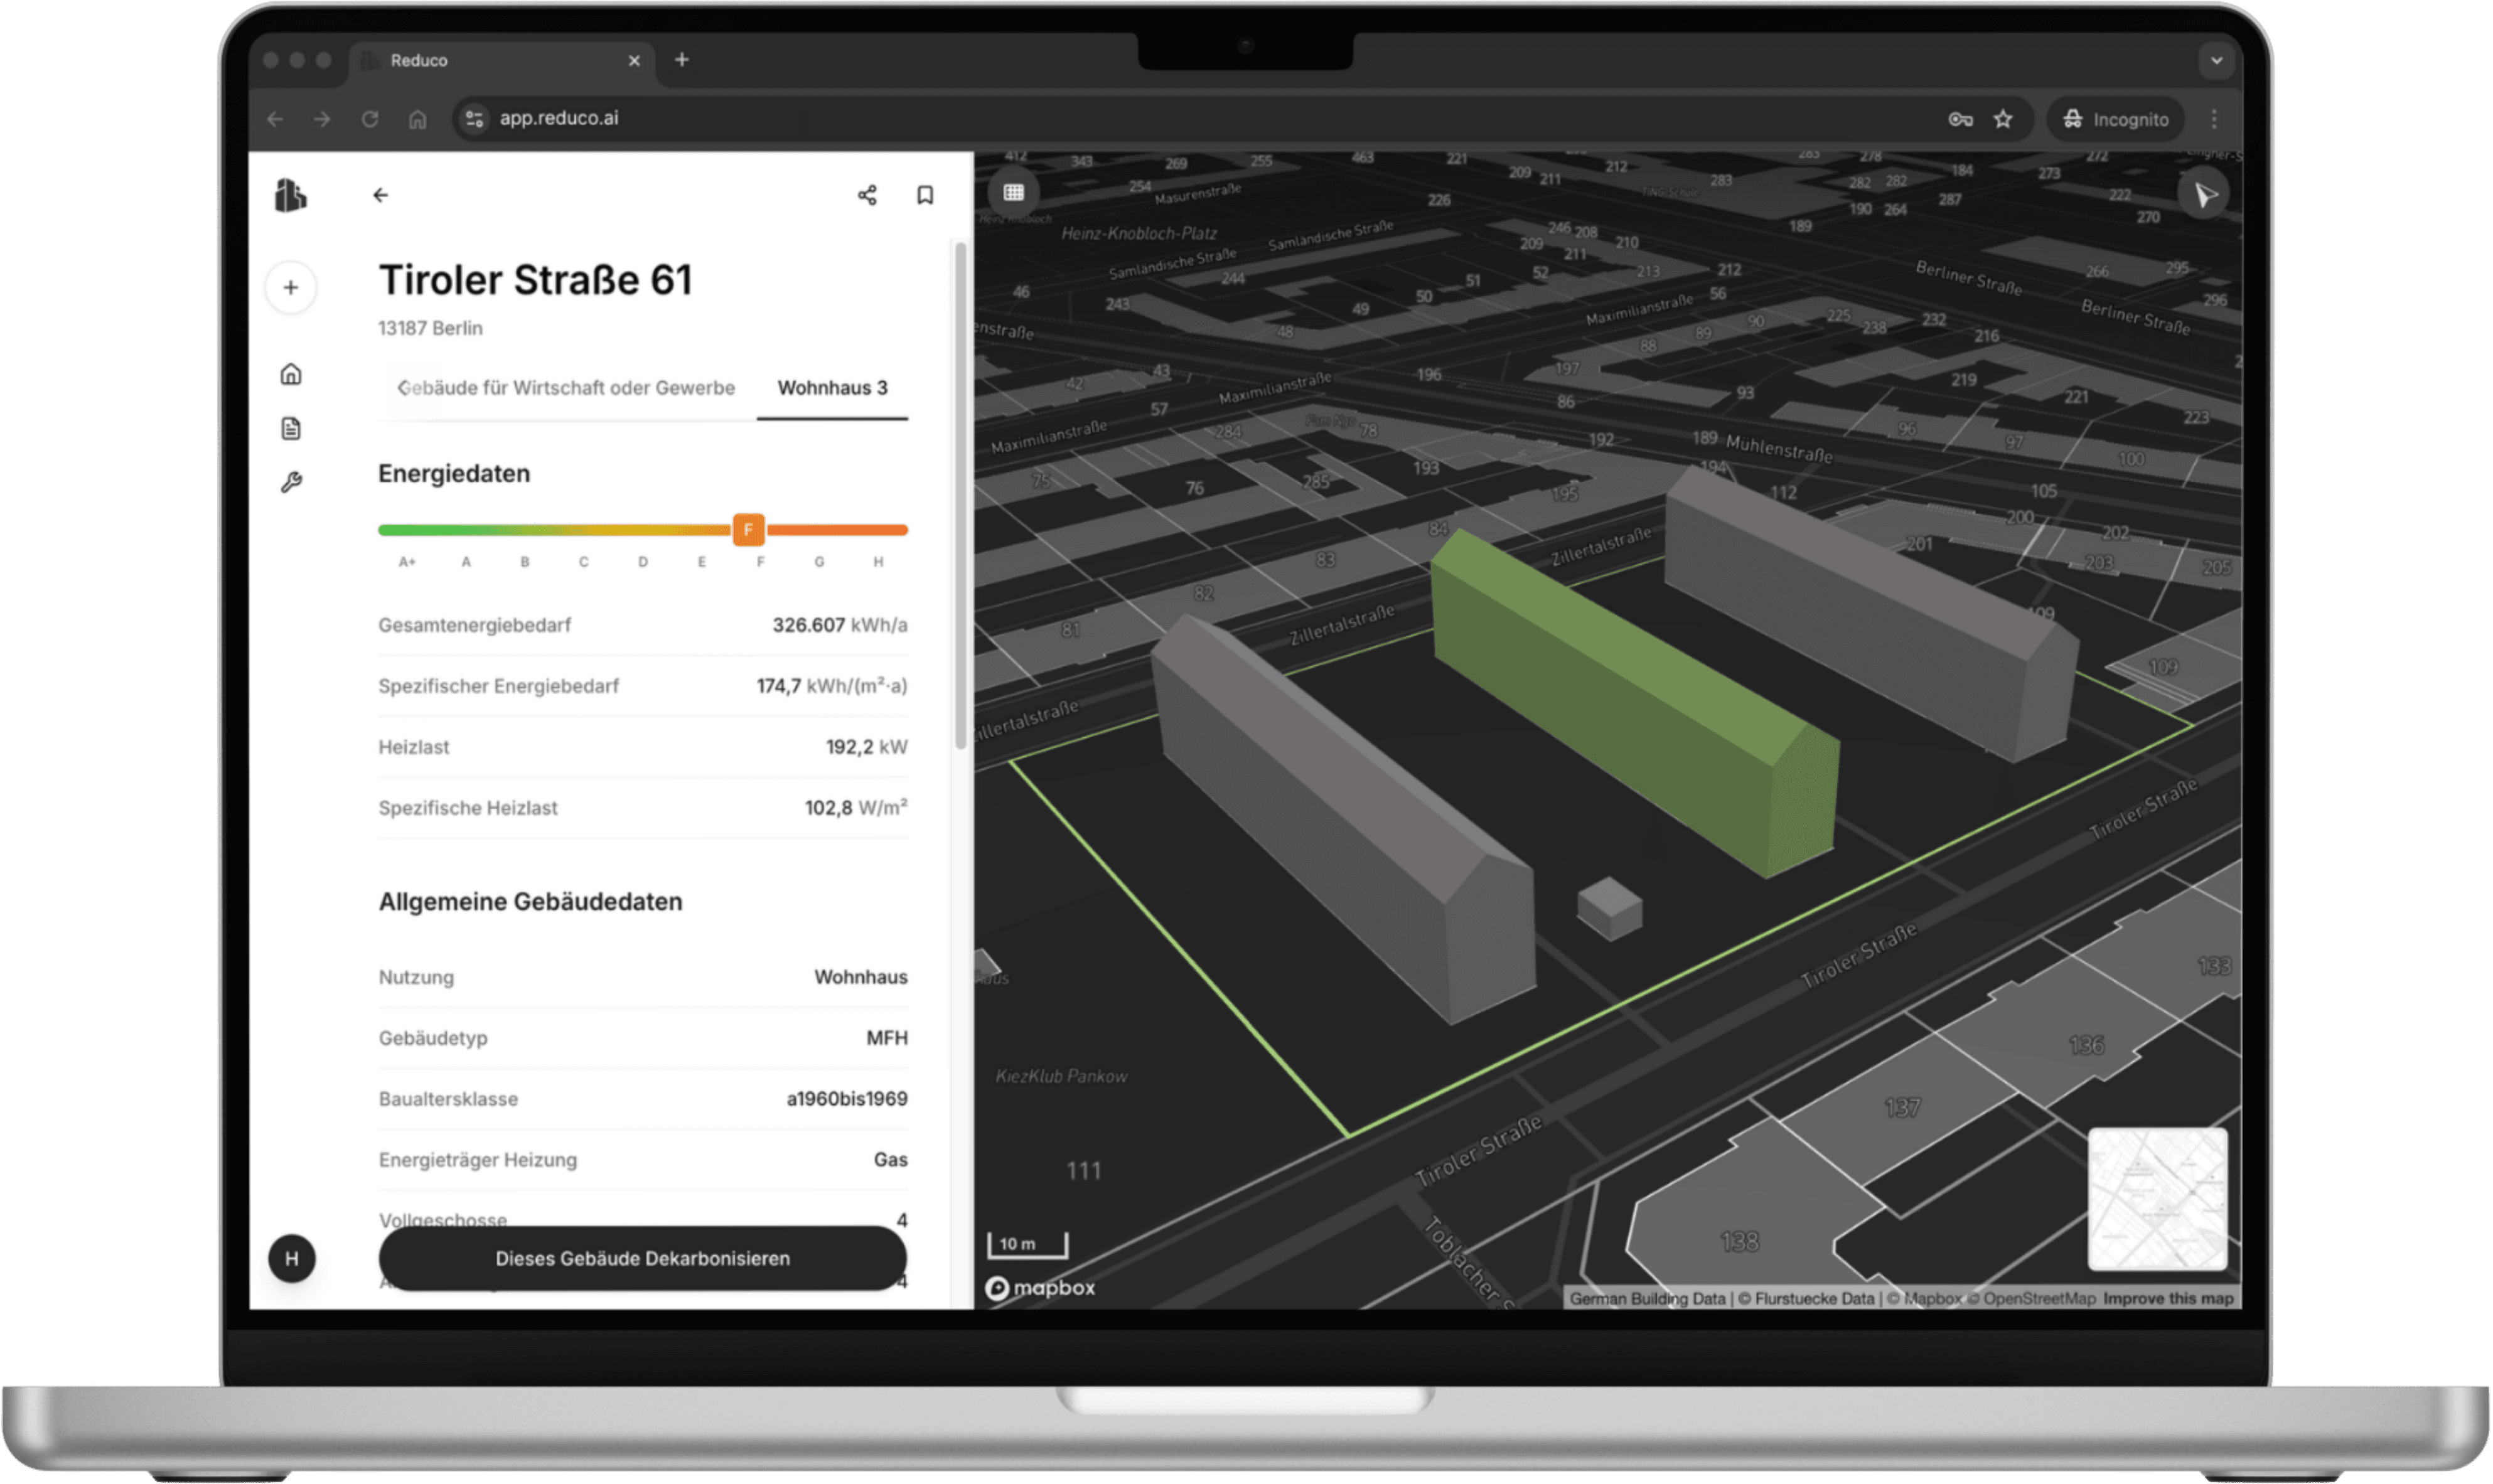Bookmark Tiroler Straße 61
The image size is (2493, 1484).
(925, 195)
